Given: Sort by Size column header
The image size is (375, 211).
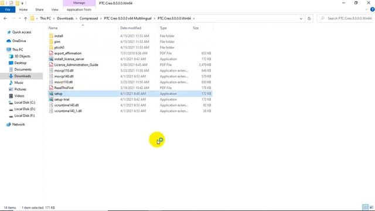Looking at the screenshot, I should pos(196,28).
